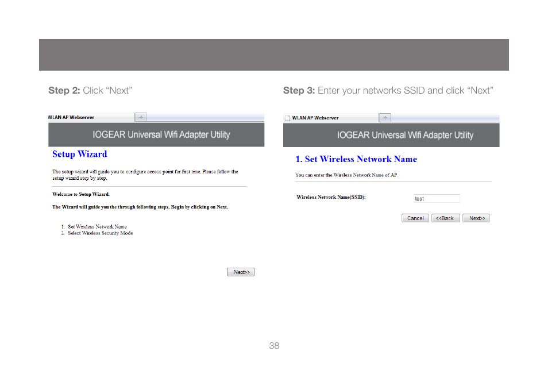Click list item 'Select Wireless Security Mode'
This screenshot has height=382, width=548.
pyautogui.click(x=101, y=233)
